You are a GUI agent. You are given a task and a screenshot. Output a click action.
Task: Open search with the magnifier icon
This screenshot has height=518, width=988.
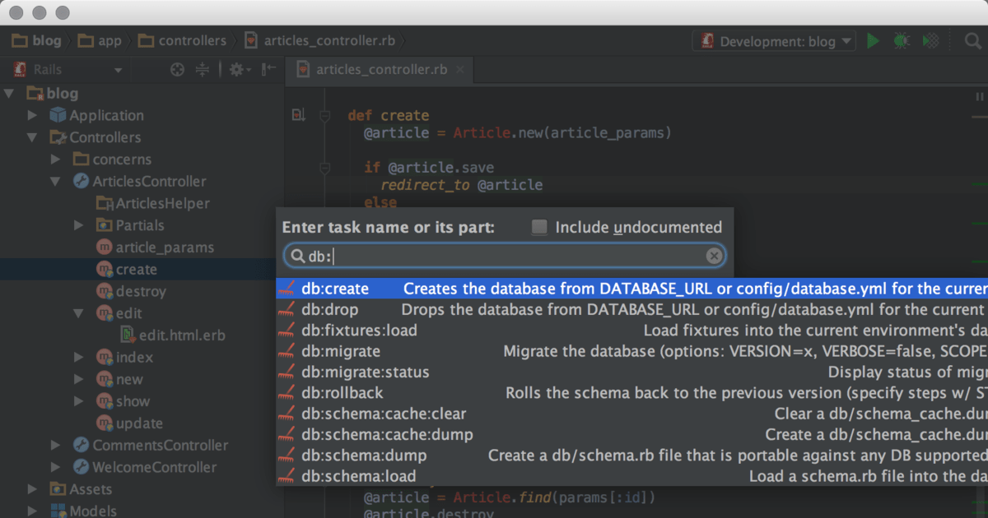(x=974, y=40)
